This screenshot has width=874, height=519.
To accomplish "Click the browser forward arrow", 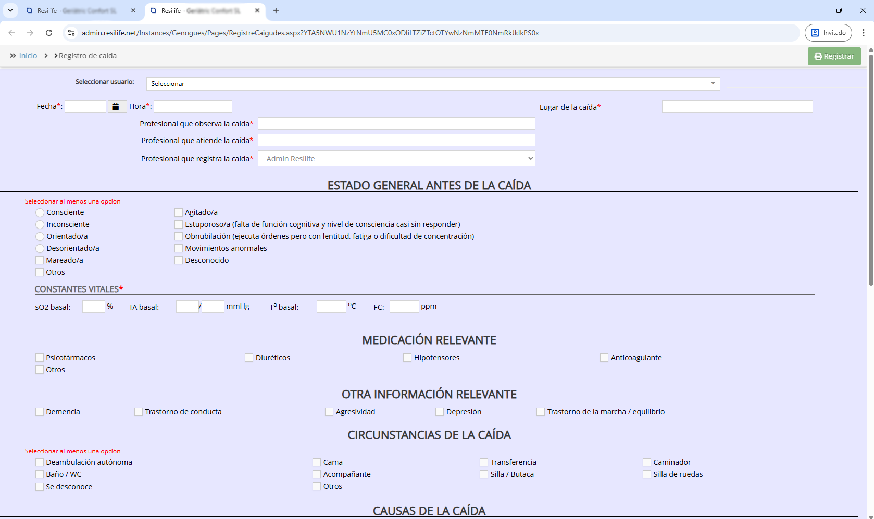I will (30, 33).
